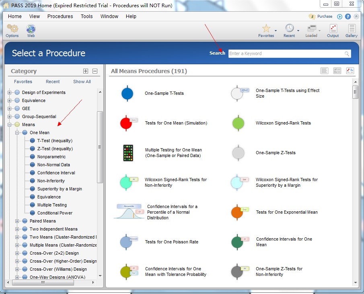Open the Favorites dropdown arrow
Viewport: 364px width, 294px height.
276,31
